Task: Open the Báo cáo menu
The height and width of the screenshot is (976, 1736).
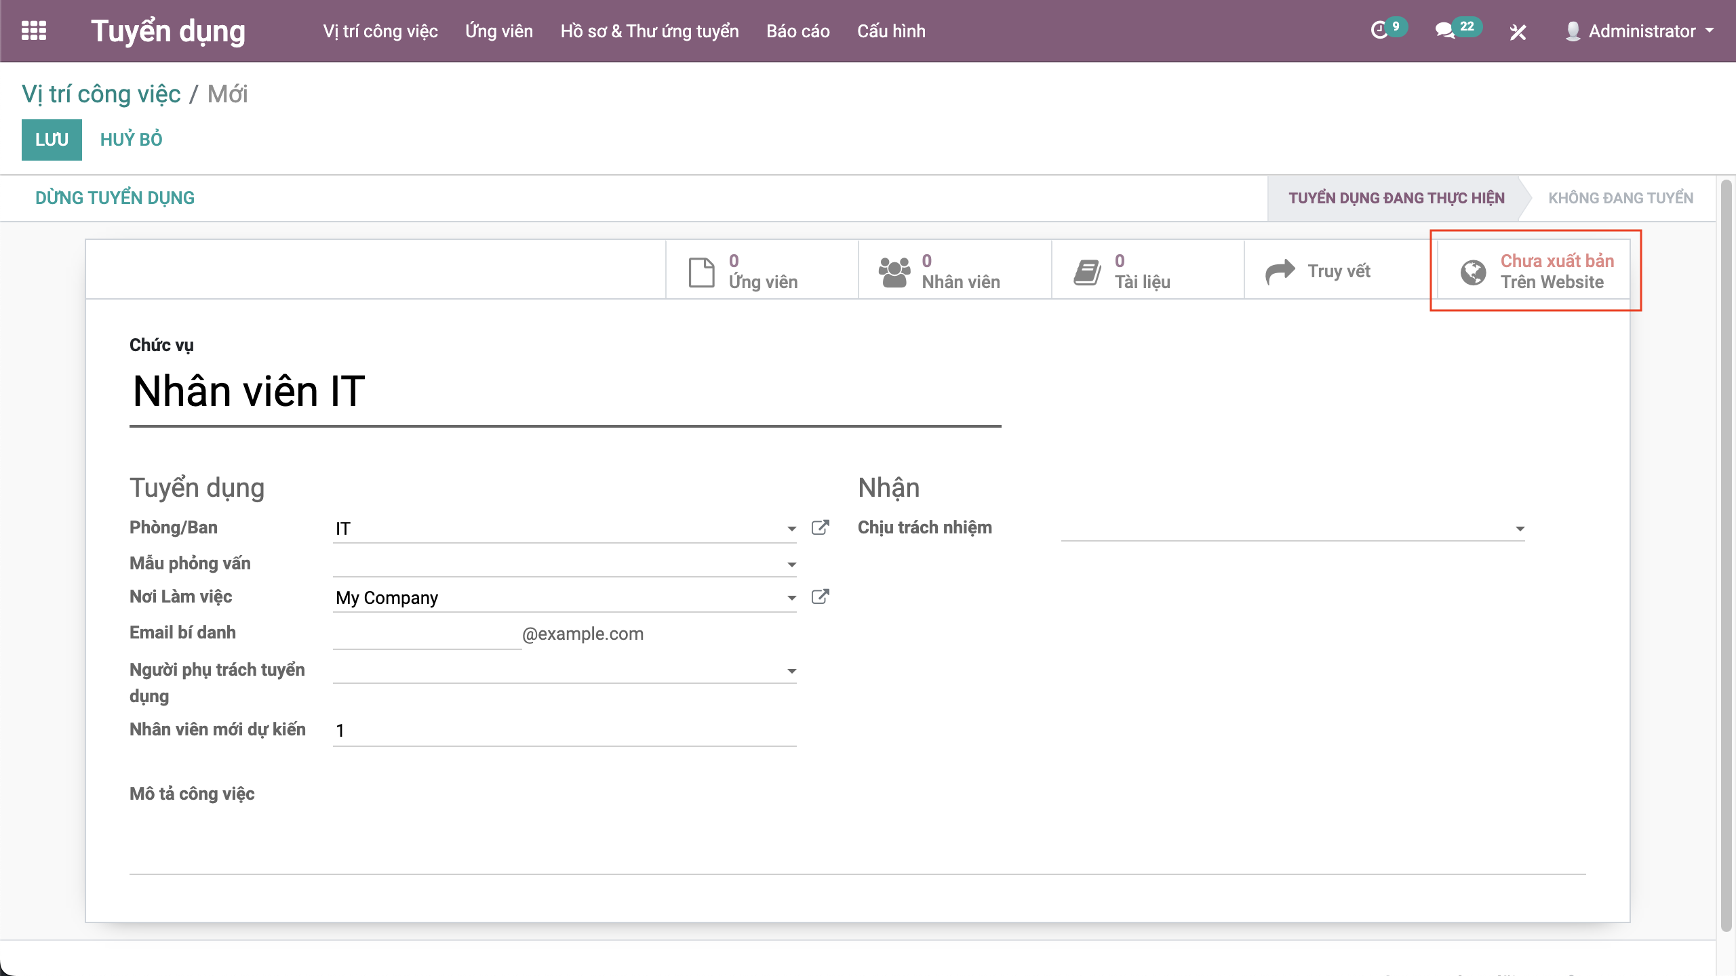Action: (x=797, y=31)
